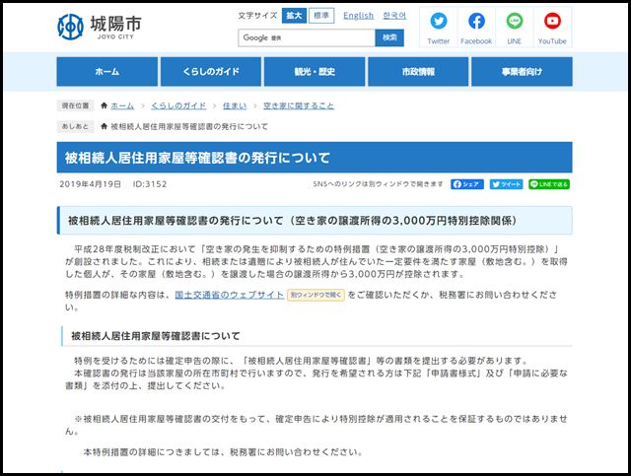
Task: Click the LINEで送る button
Action: (549, 184)
